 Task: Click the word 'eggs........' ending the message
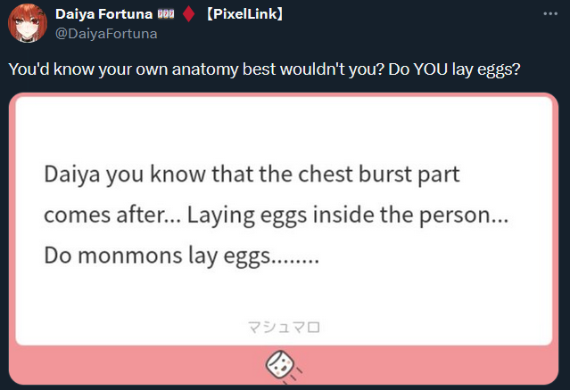pos(271,256)
